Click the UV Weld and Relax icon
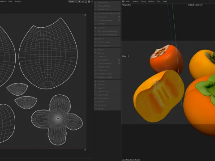The width and height of the screenshot is (215, 161). [96, 20]
